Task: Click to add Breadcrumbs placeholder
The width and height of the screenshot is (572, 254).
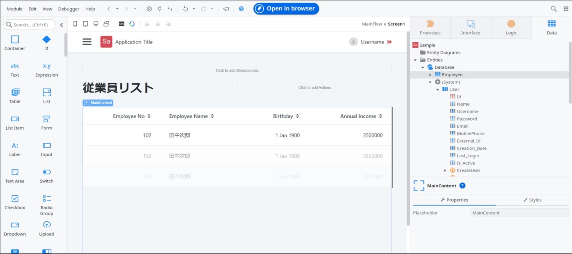Action: click(237, 70)
